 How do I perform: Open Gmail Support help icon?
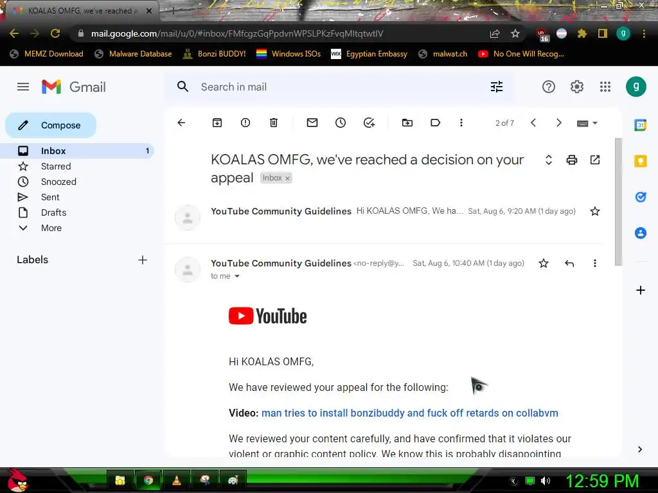549,87
